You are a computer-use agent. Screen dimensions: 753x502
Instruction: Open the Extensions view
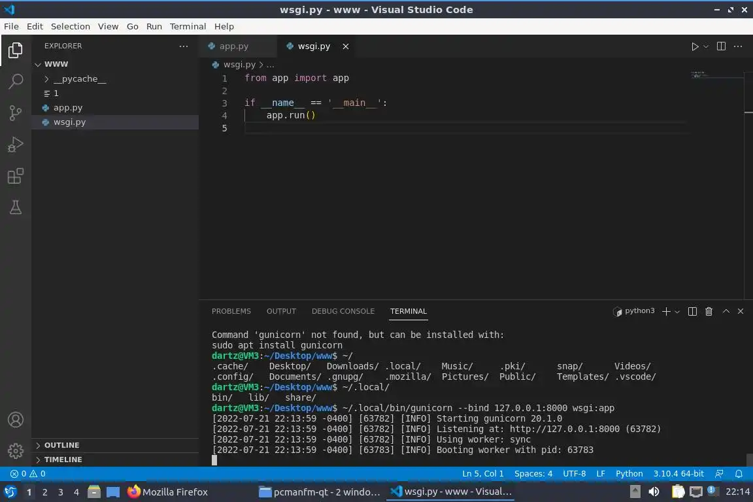coord(16,176)
